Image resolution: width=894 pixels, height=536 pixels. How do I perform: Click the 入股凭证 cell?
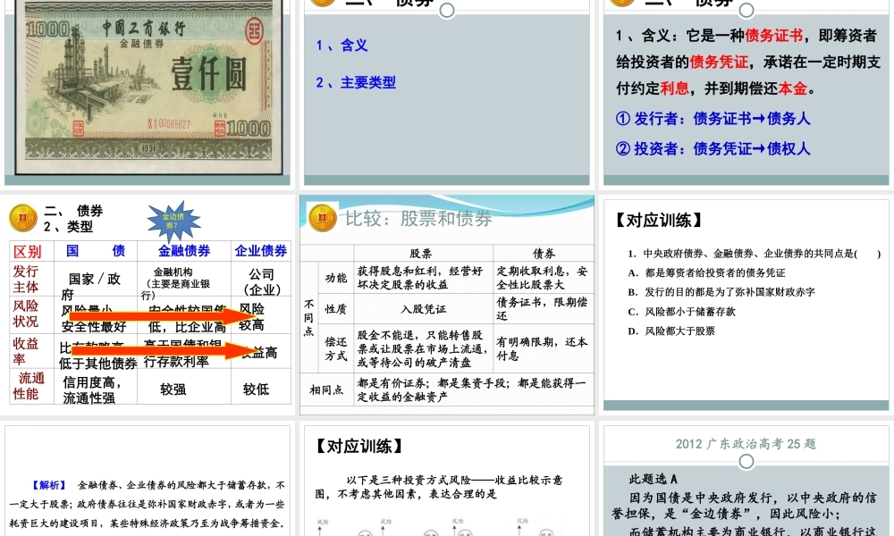coord(423,309)
